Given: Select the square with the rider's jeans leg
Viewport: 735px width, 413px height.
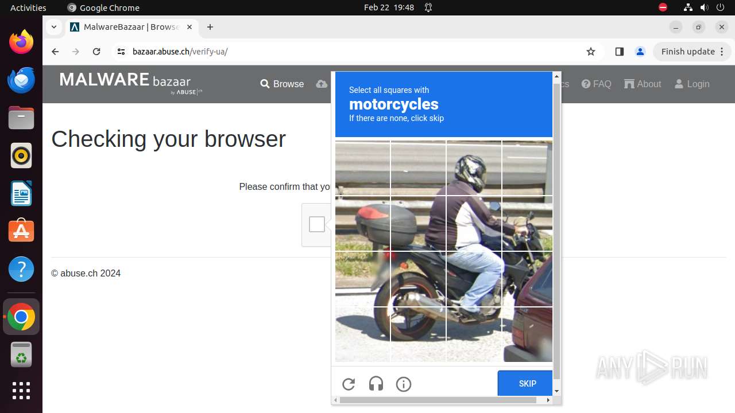Looking at the screenshot, I should tap(474, 279).
